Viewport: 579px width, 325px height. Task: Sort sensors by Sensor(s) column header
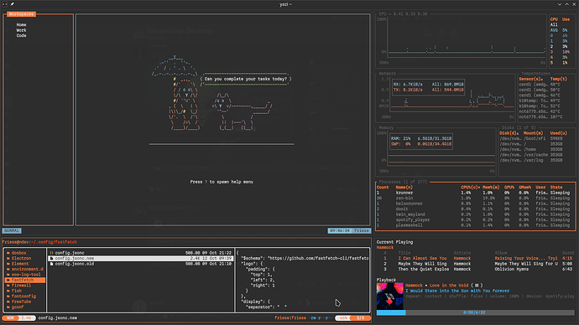(530, 79)
